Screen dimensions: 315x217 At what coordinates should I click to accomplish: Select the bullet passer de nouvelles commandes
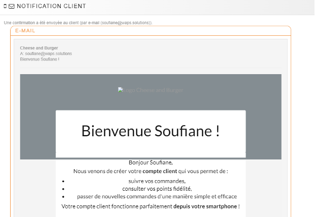[156, 196]
